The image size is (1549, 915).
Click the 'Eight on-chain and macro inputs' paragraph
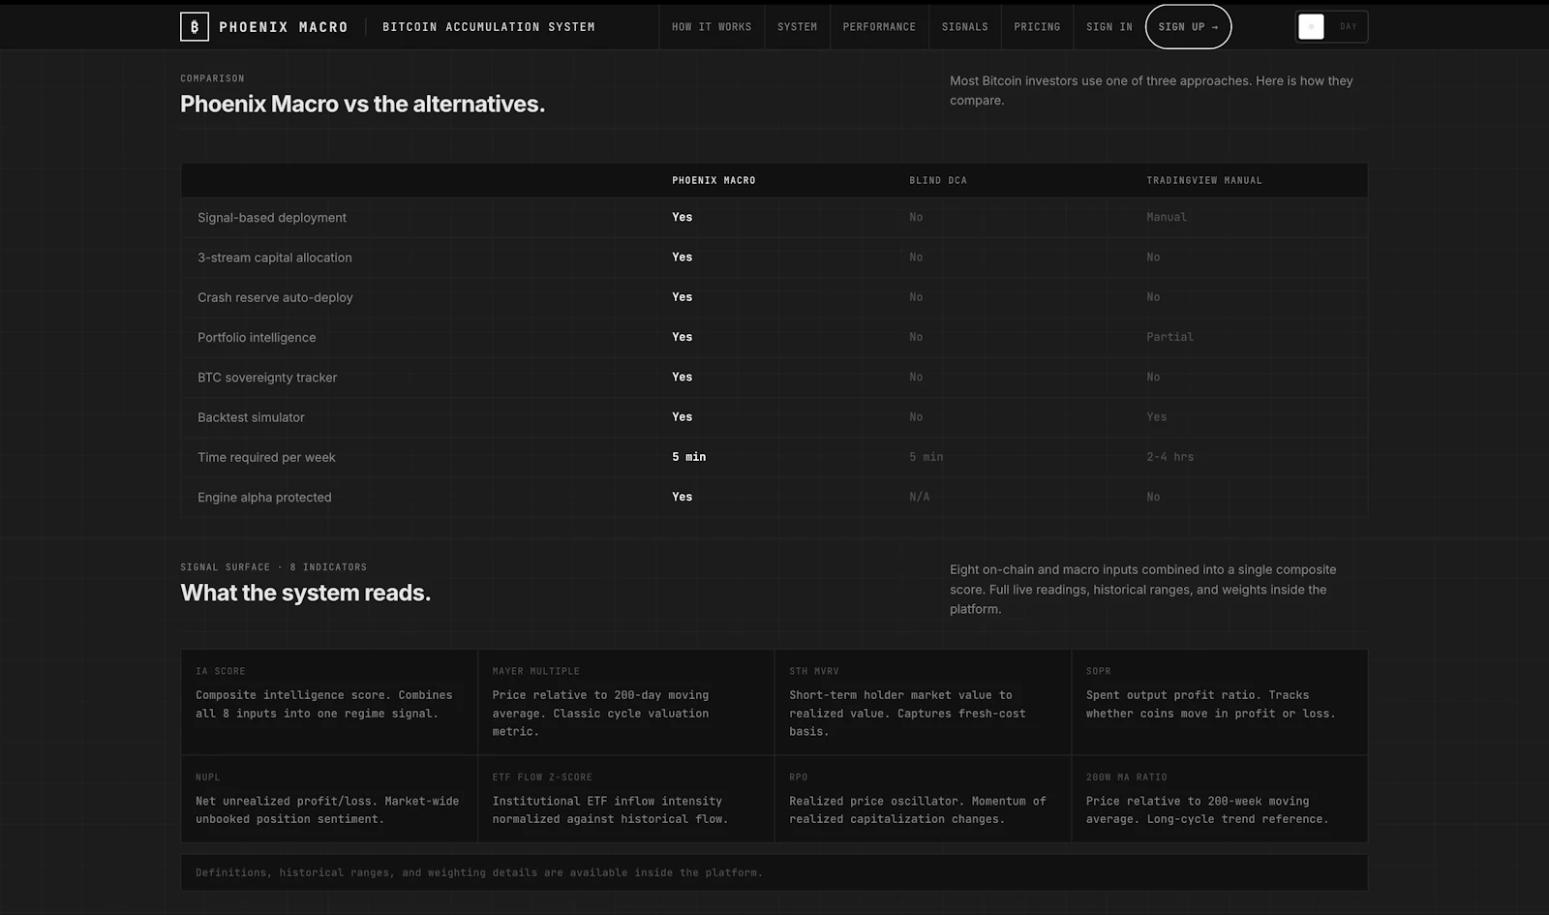tap(1142, 590)
